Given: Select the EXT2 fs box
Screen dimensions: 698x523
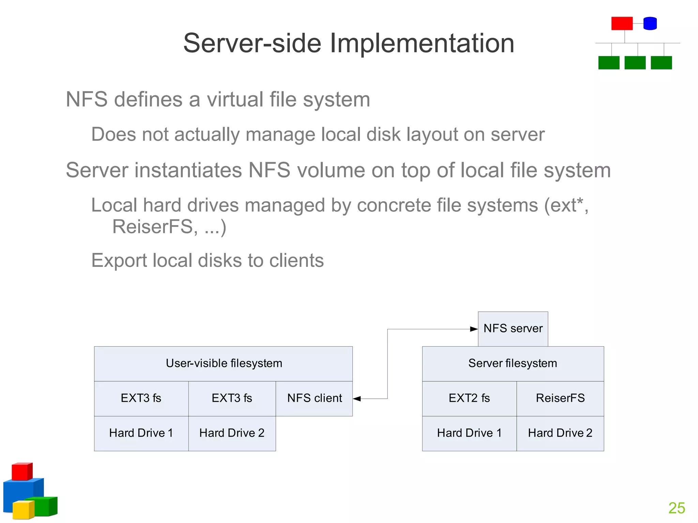Looking at the screenshot, I should (469, 398).
